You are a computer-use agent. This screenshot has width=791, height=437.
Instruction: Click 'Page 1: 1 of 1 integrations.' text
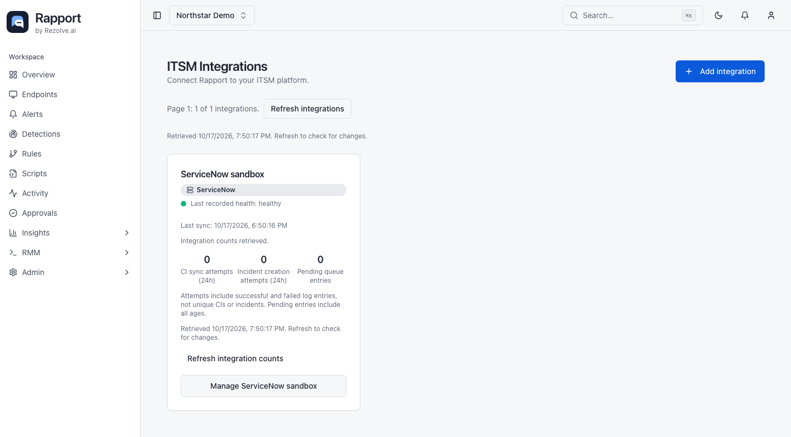click(213, 109)
